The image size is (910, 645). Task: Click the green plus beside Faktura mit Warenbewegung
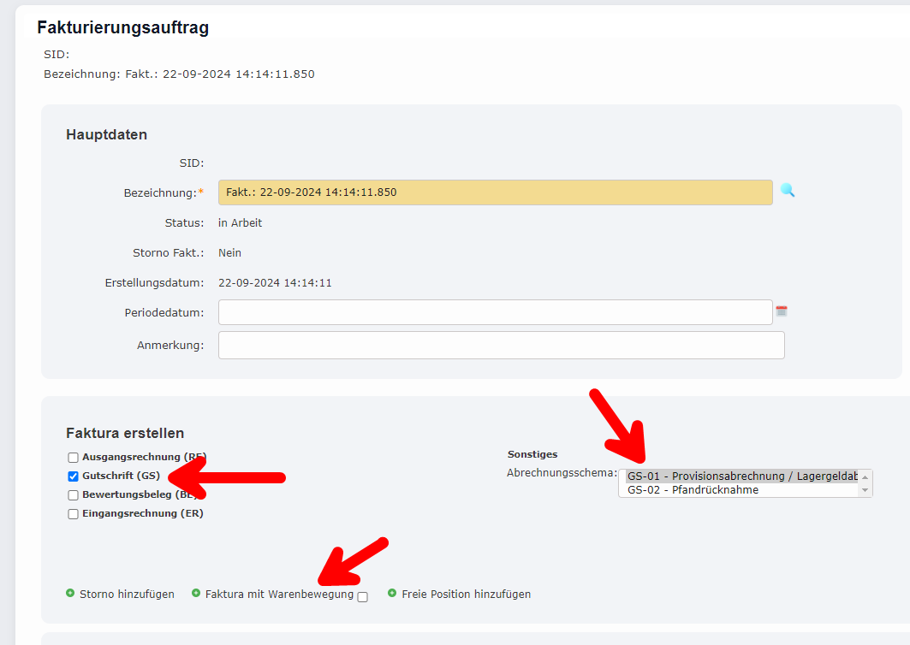click(194, 594)
